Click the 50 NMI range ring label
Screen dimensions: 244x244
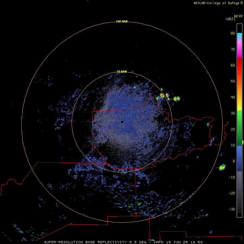pos(122,72)
